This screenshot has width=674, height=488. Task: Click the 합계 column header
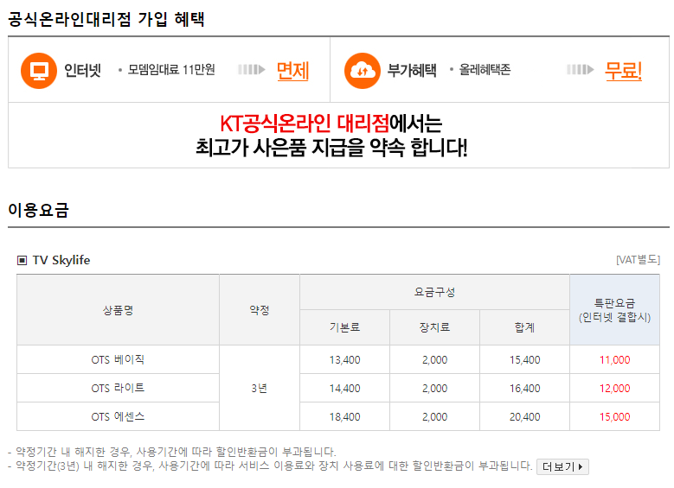[525, 327]
